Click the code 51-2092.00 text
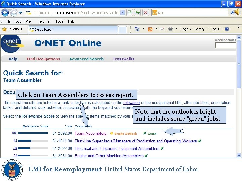Image resolution: width=242 pixels, height=182 pixels. click(x=62, y=133)
